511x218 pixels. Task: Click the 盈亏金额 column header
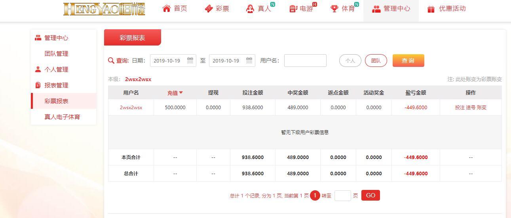[416, 93]
